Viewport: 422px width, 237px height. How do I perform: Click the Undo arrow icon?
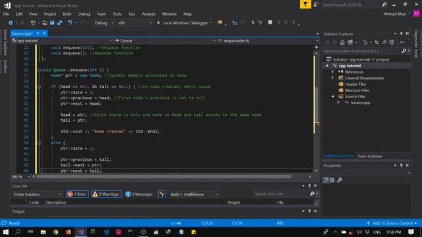point(70,23)
